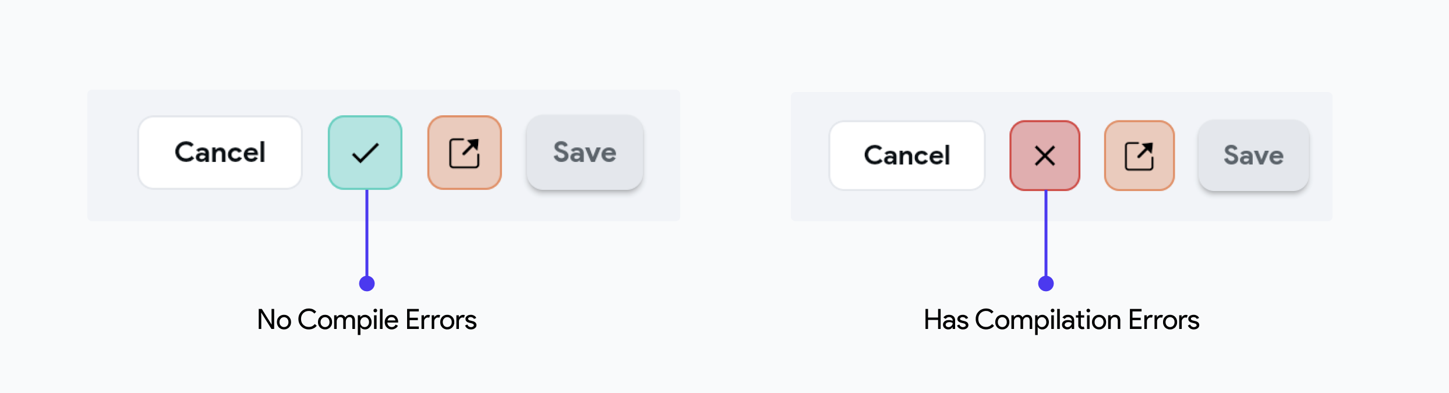Open external preview icon beside green checkmark

tap(465, 153)
